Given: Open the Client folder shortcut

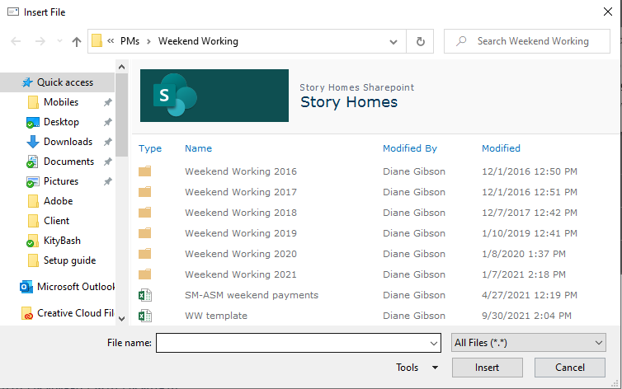Looking at the screenshot, I should pyautogui.click(x=56, y=221).
